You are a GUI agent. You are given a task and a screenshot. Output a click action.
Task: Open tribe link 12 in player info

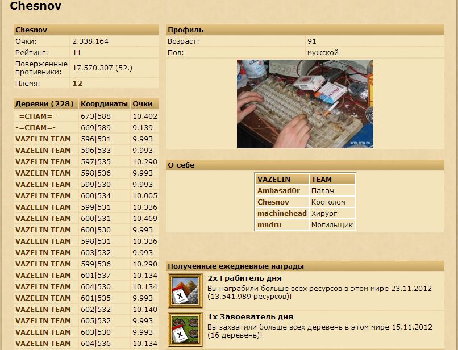[77, 83]
